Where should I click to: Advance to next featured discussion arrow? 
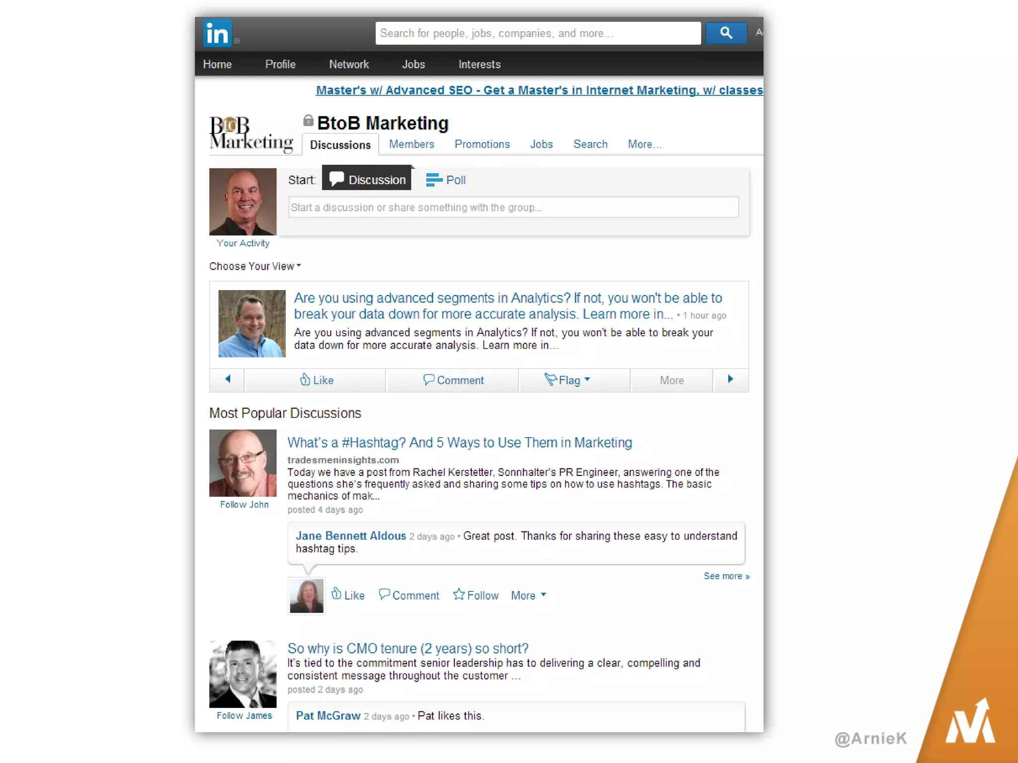[730, 379]
